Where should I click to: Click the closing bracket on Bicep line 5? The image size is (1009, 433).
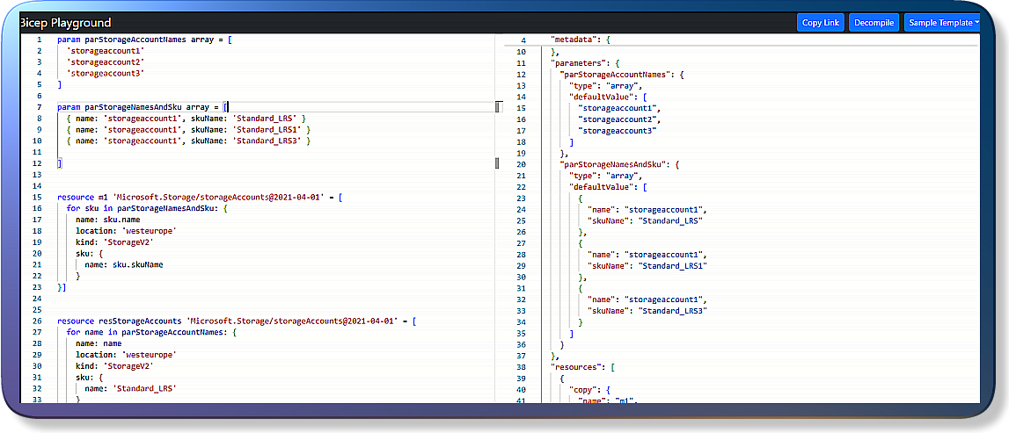(x=59, y=84)
